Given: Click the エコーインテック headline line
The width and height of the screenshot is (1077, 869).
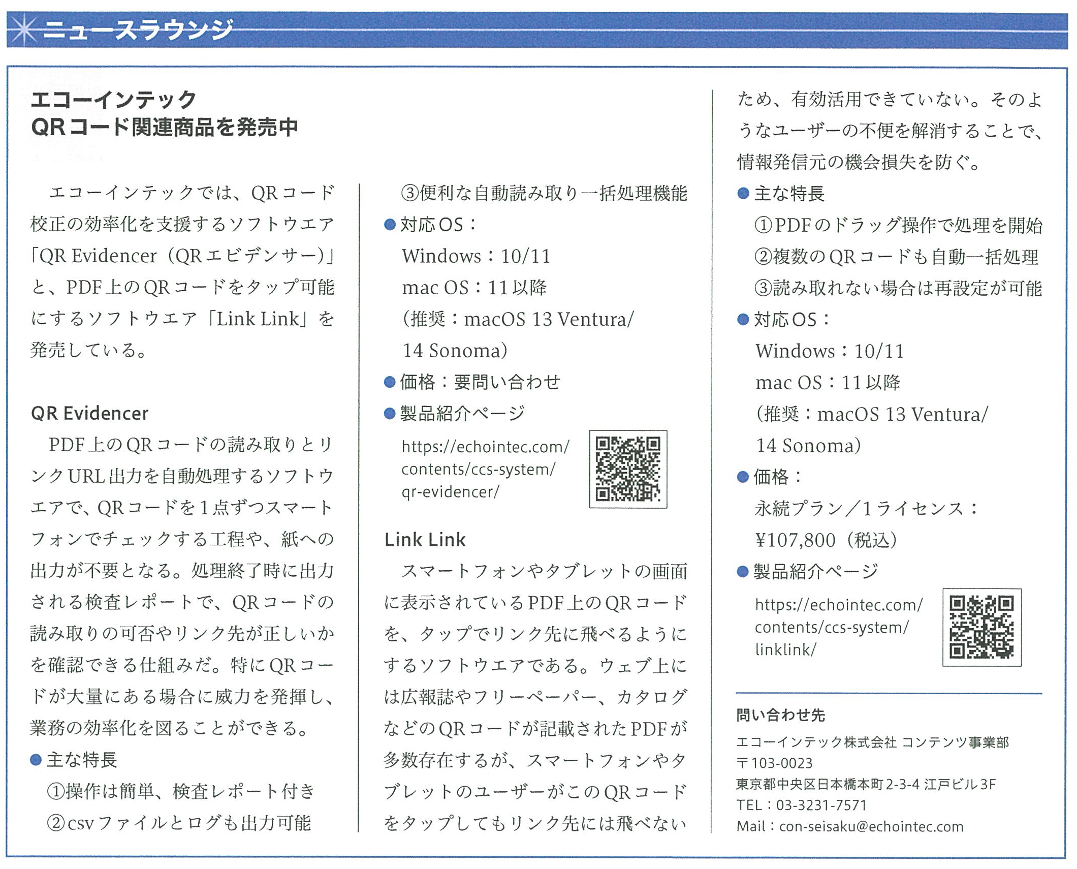Looking at the screenshot, I should 113,99.
